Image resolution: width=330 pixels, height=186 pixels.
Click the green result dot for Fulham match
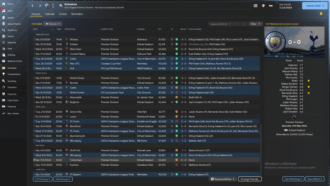coord(177,44)
